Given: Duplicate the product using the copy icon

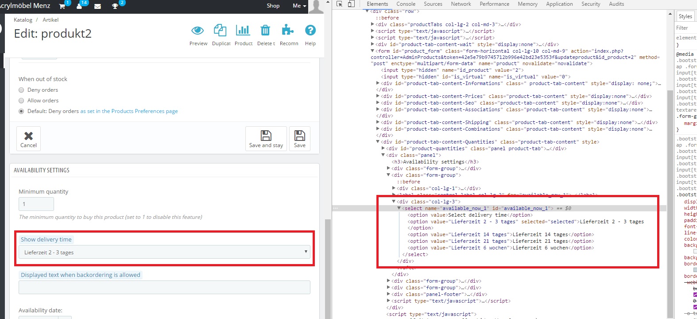Looking at the screenshot, I should pos(220,30).
